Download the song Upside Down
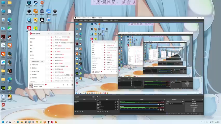Viewport: 221px width, 124px height. (x=53, y=55)
